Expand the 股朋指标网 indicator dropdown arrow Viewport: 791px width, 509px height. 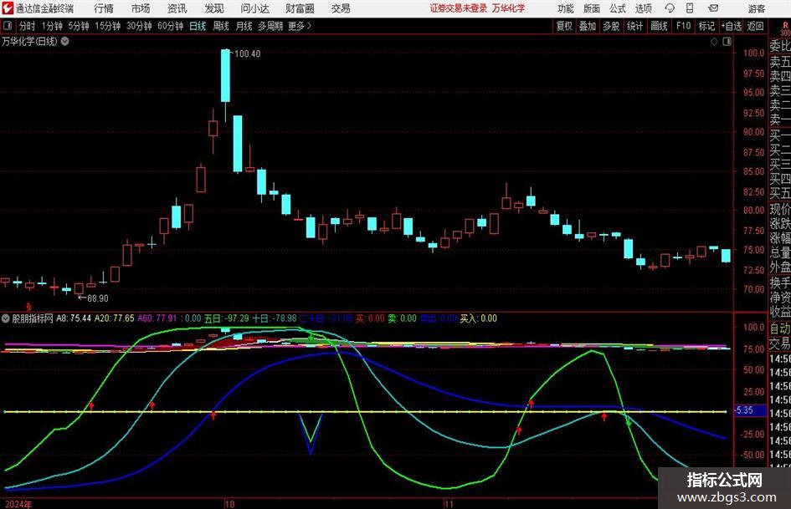point(6,318)
